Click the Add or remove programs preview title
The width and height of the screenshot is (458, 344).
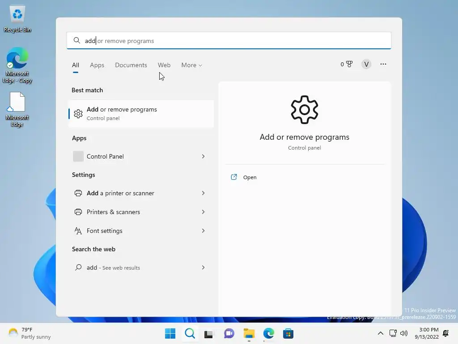point(304,137)
